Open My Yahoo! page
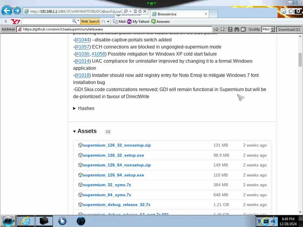This screenshot has width=303, height=227. 138,21
